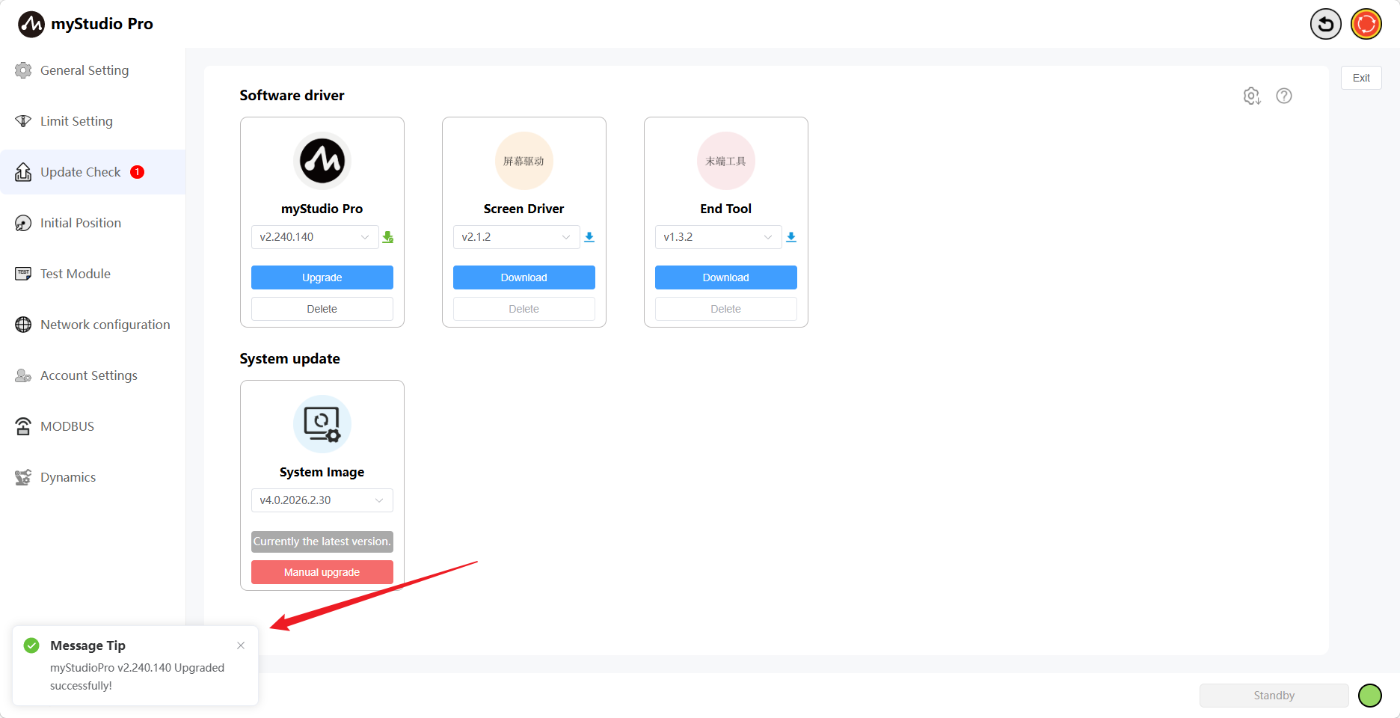Go to Network configuration in sidebar
The image size is (1400, 718).
105,325
